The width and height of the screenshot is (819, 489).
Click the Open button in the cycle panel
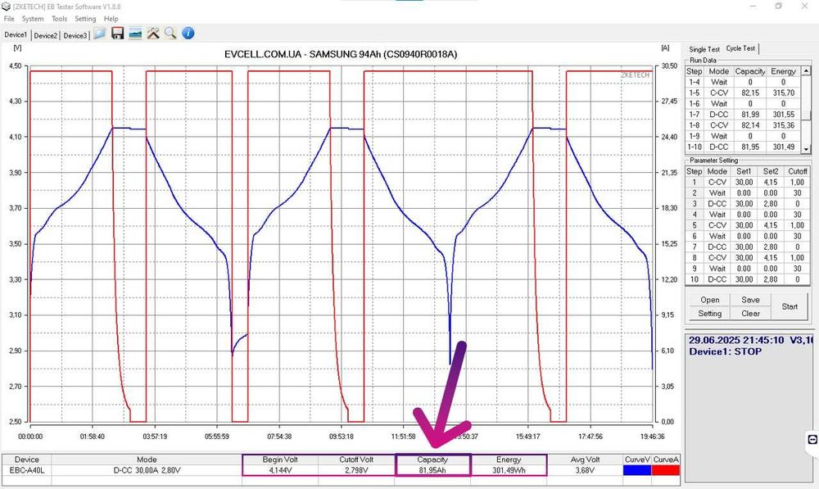(710, 300)
